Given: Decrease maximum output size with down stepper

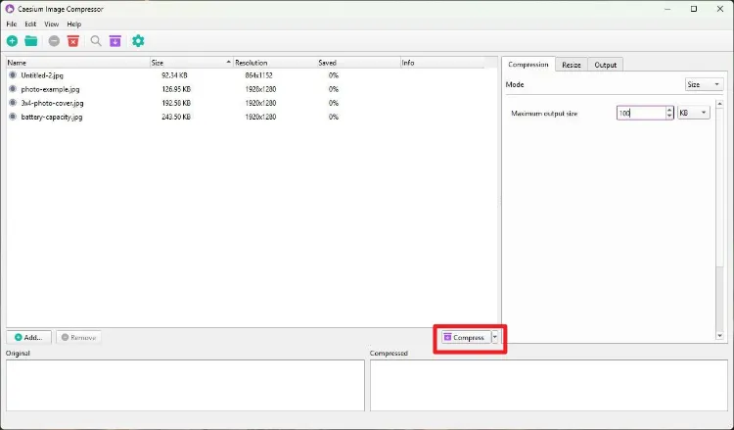Looking at the screenshot, I should click(669, 117).
